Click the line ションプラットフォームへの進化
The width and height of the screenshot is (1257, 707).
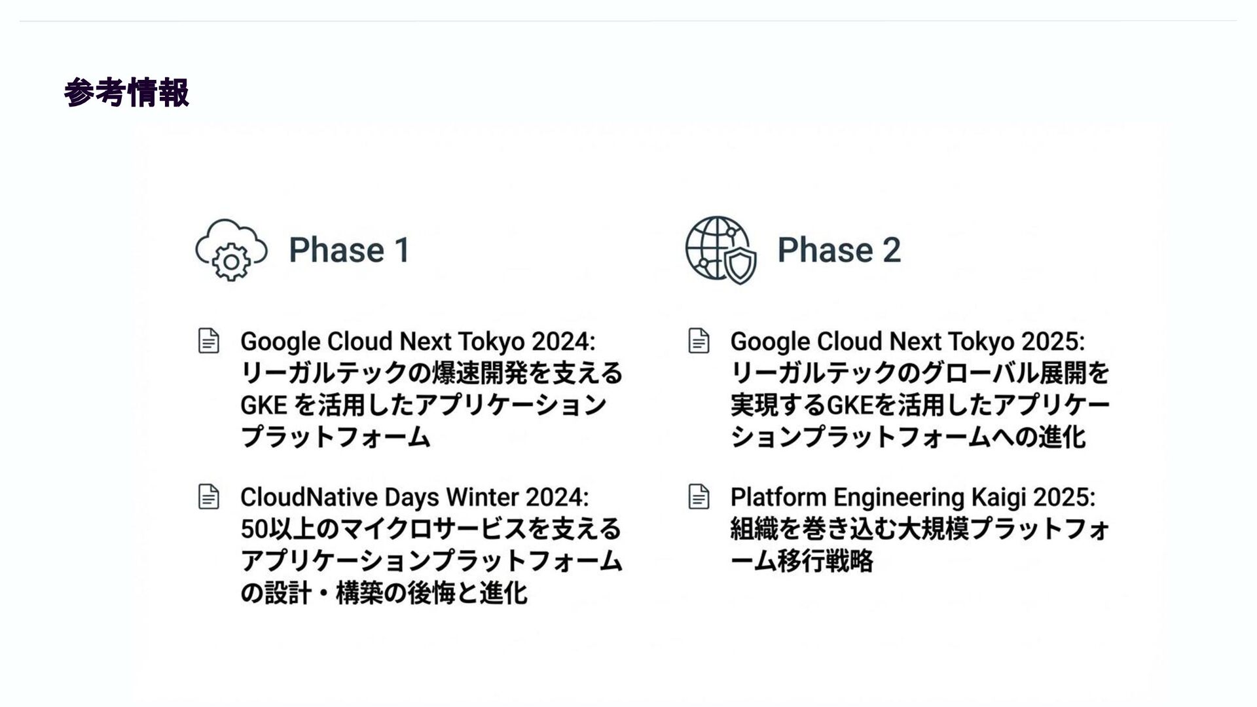[908, 437]
